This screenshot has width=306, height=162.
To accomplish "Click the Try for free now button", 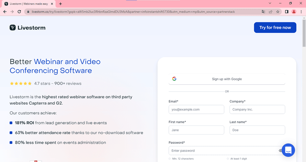I will [275, 27].
